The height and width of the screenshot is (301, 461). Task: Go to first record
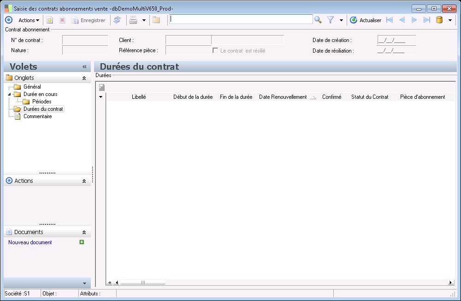click(390, 20)
